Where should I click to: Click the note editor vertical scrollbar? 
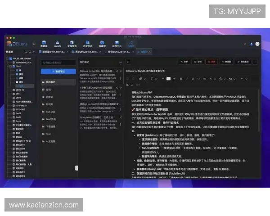coord(259,111)
